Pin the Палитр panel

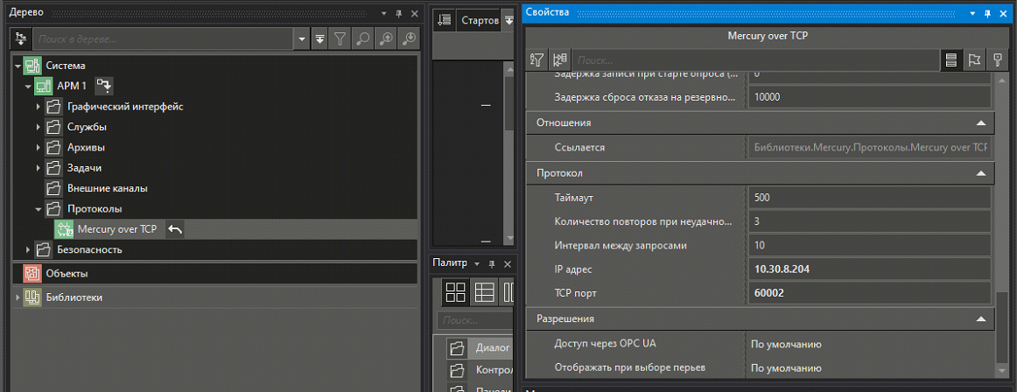[x=492, y=263]
